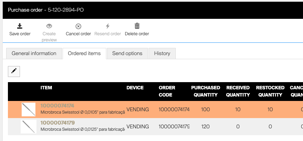Click the RECEIVED QUANTITY column header
The image size is (303, 141).
(x=238, y=91)
